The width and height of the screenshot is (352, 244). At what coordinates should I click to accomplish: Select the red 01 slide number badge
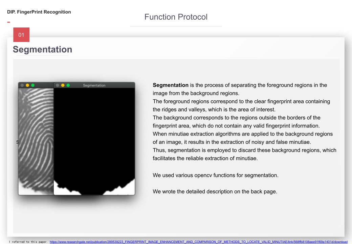[21, 35]
